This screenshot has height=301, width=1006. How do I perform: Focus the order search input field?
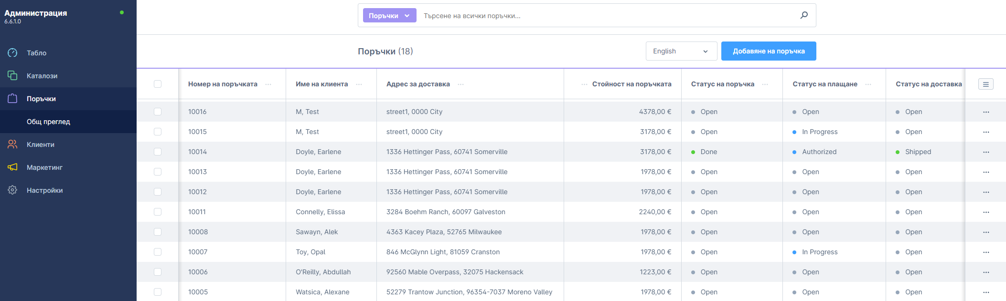pos(607,16)
